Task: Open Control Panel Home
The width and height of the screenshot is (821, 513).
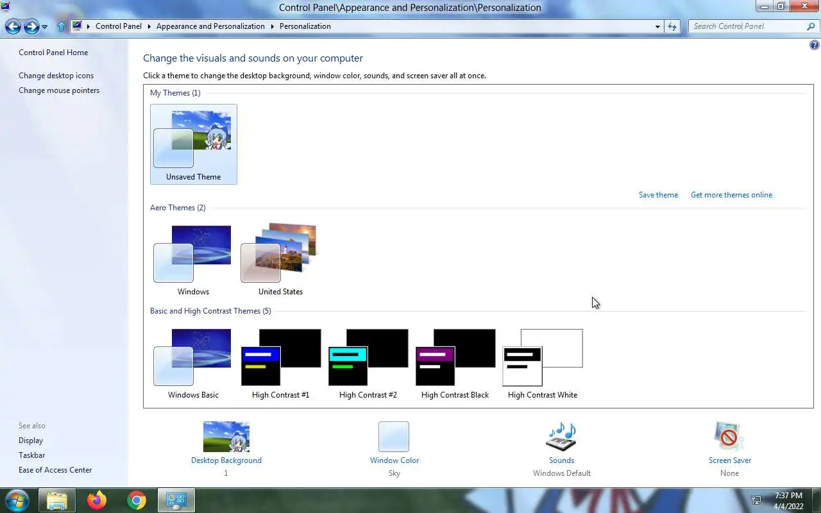Action: click(x=53, y=53)
